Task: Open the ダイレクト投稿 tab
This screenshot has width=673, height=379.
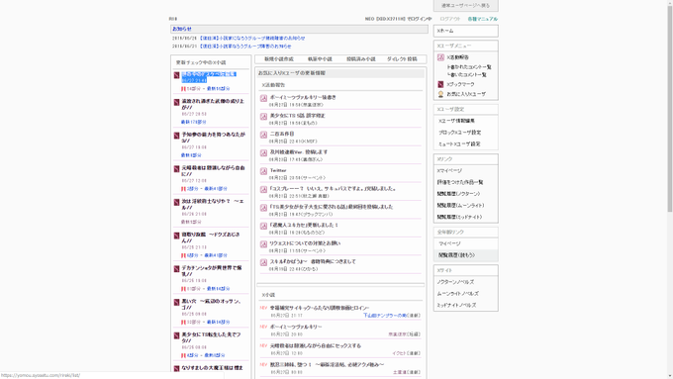Action: point(402,59)
